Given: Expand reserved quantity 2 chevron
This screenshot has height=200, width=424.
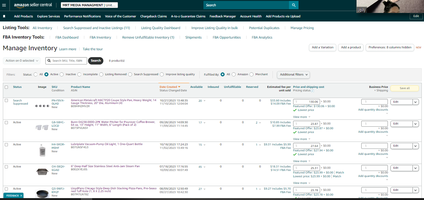Looking at the screenshot, I should coord(260,123).
